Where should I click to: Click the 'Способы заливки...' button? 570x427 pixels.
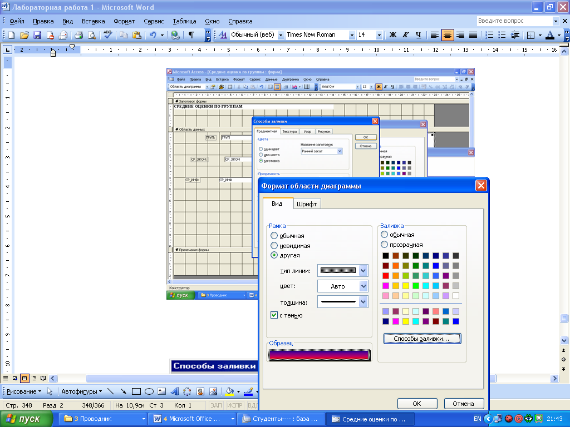pyautogui.click(x=422, y=339)
